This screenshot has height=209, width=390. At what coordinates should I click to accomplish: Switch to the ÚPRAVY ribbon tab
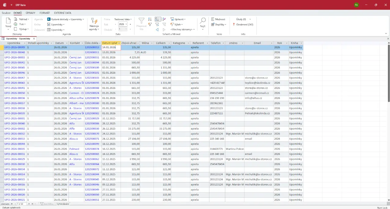coord(31,13)
